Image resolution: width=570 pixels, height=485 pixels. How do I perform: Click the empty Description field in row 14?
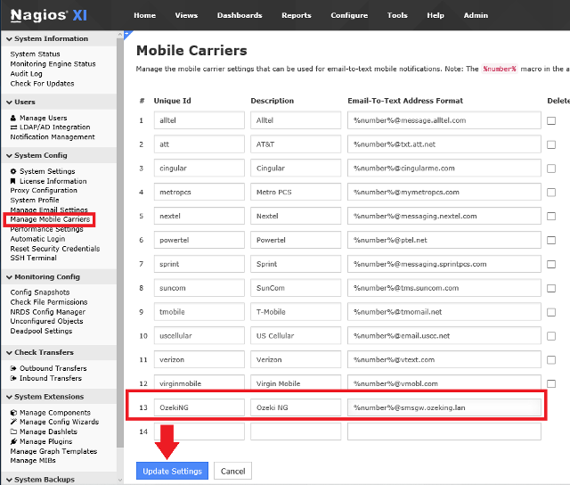click(x=296, y=432)
